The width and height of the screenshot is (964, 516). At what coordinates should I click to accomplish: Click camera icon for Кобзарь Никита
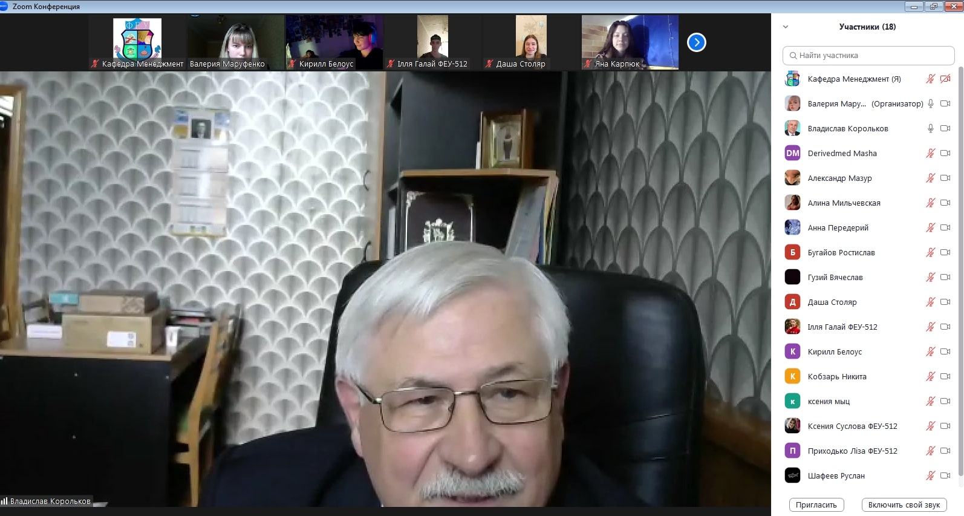(945, 376)
